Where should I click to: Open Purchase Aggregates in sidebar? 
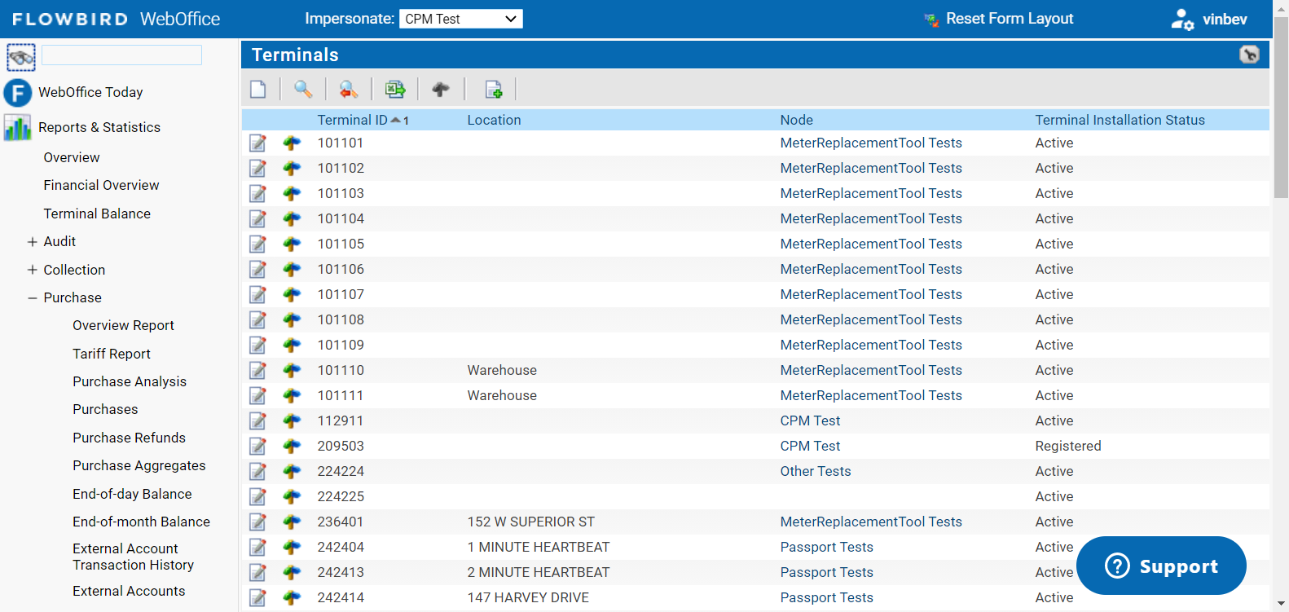point(139,465)
